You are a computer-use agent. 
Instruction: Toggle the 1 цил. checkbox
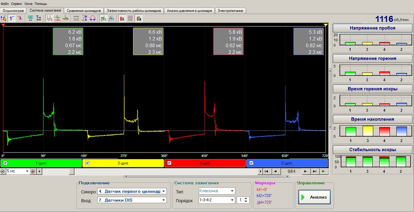click(x=6, y=163)
